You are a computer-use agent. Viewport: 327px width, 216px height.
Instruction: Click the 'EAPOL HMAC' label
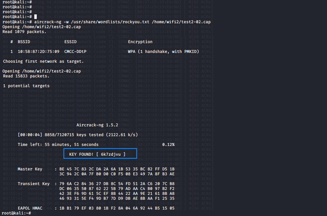tap(30, 208)
